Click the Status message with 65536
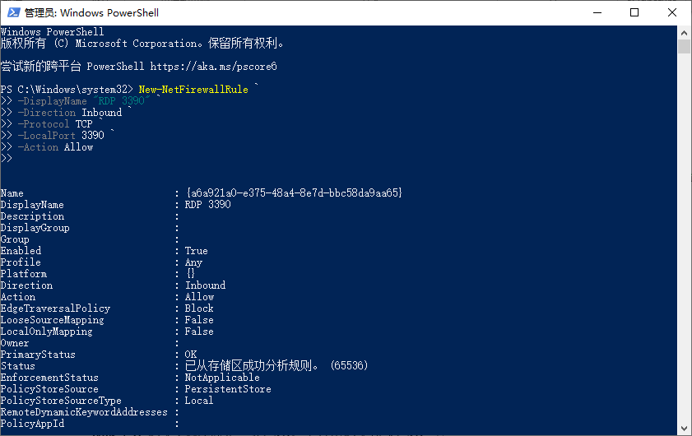 [x=276, y=366]
